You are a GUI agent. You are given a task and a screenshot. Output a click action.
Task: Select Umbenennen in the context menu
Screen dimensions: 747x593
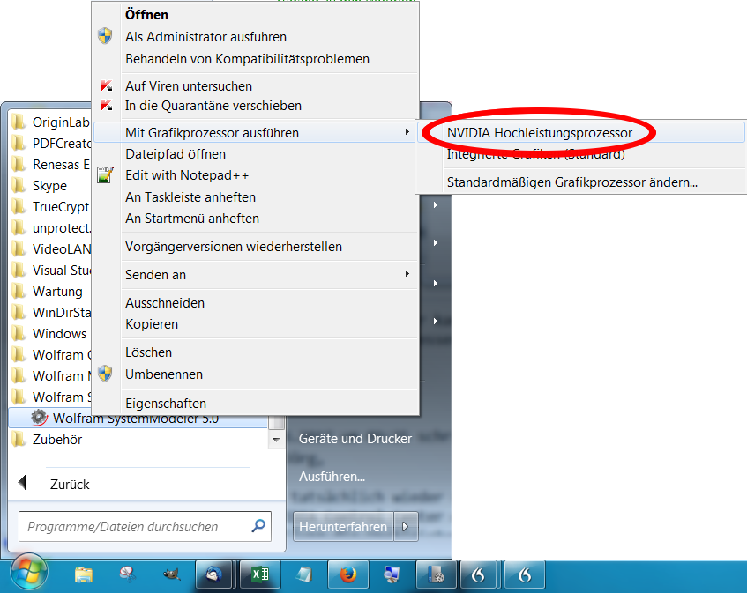pos(164,374)
